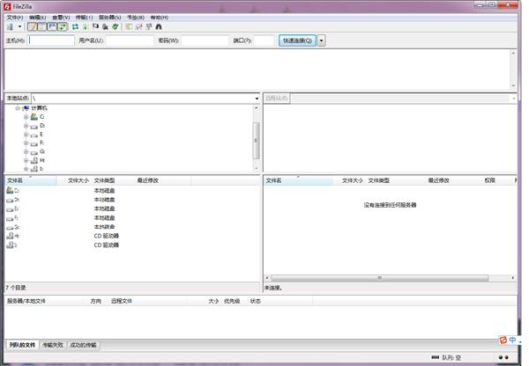
Task: Open the 文件 (File) menu
Action: pyautogui.click(x=15, y=17)
